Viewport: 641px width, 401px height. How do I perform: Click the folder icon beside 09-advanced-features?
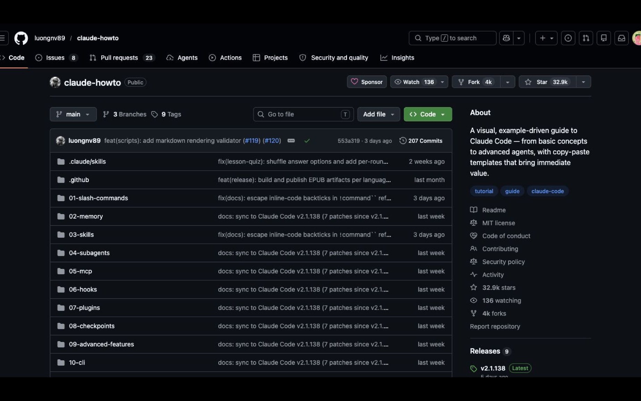pyautogui.click(x=61, y=344)
